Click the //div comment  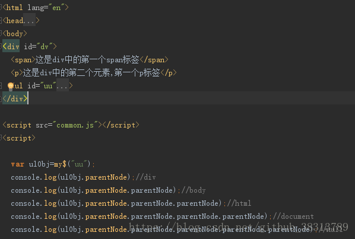146,177
